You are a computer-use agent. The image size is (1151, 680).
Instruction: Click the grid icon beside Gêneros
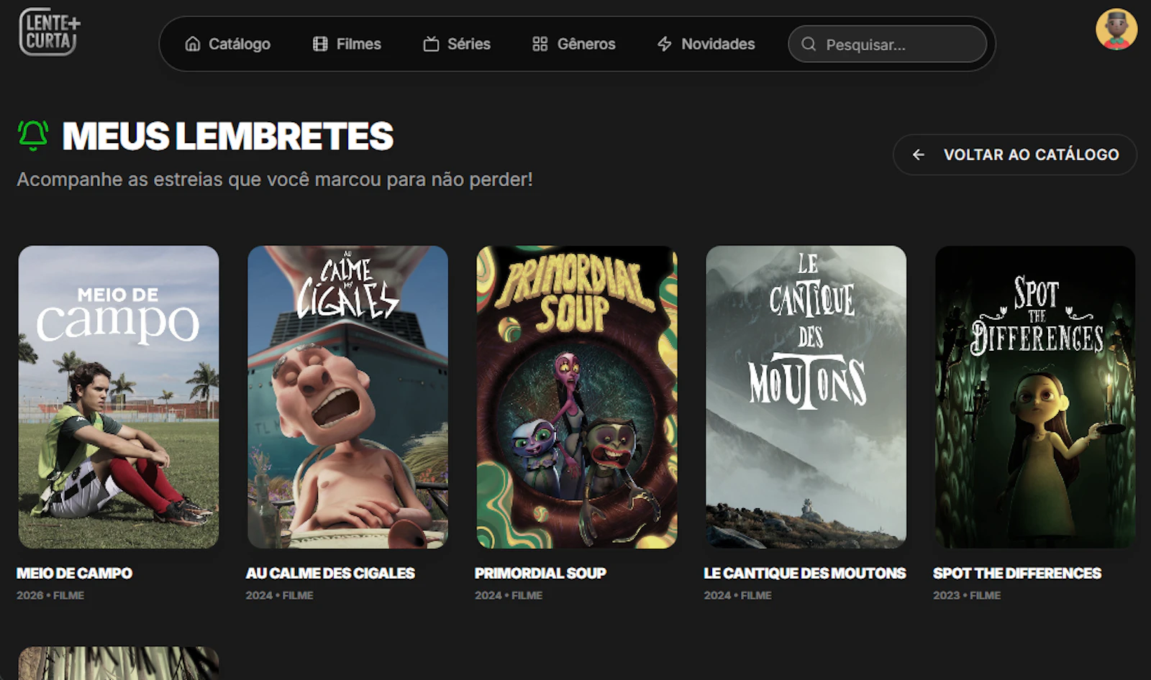coord(540,44)
